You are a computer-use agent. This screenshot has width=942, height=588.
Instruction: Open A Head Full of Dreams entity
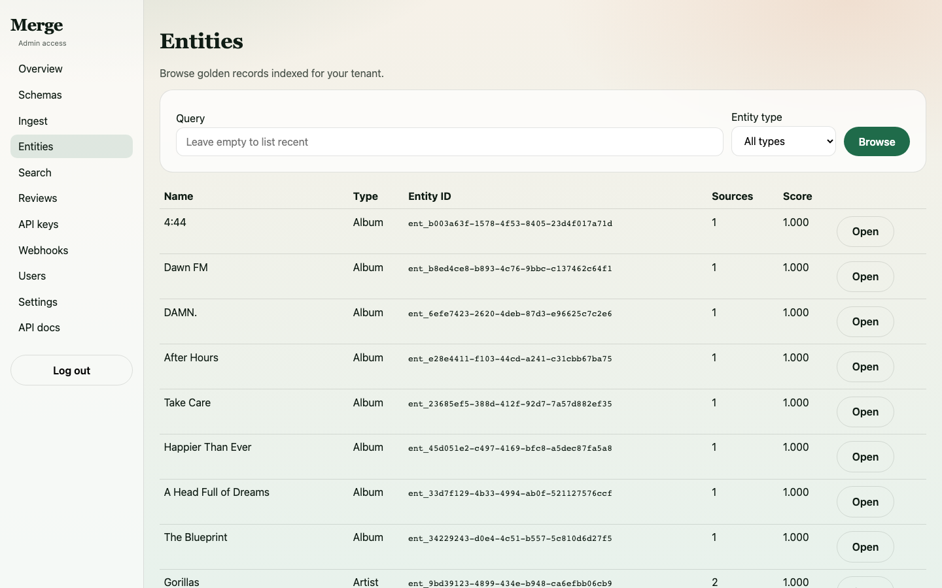pyautogui.click(x=865, y=502)
